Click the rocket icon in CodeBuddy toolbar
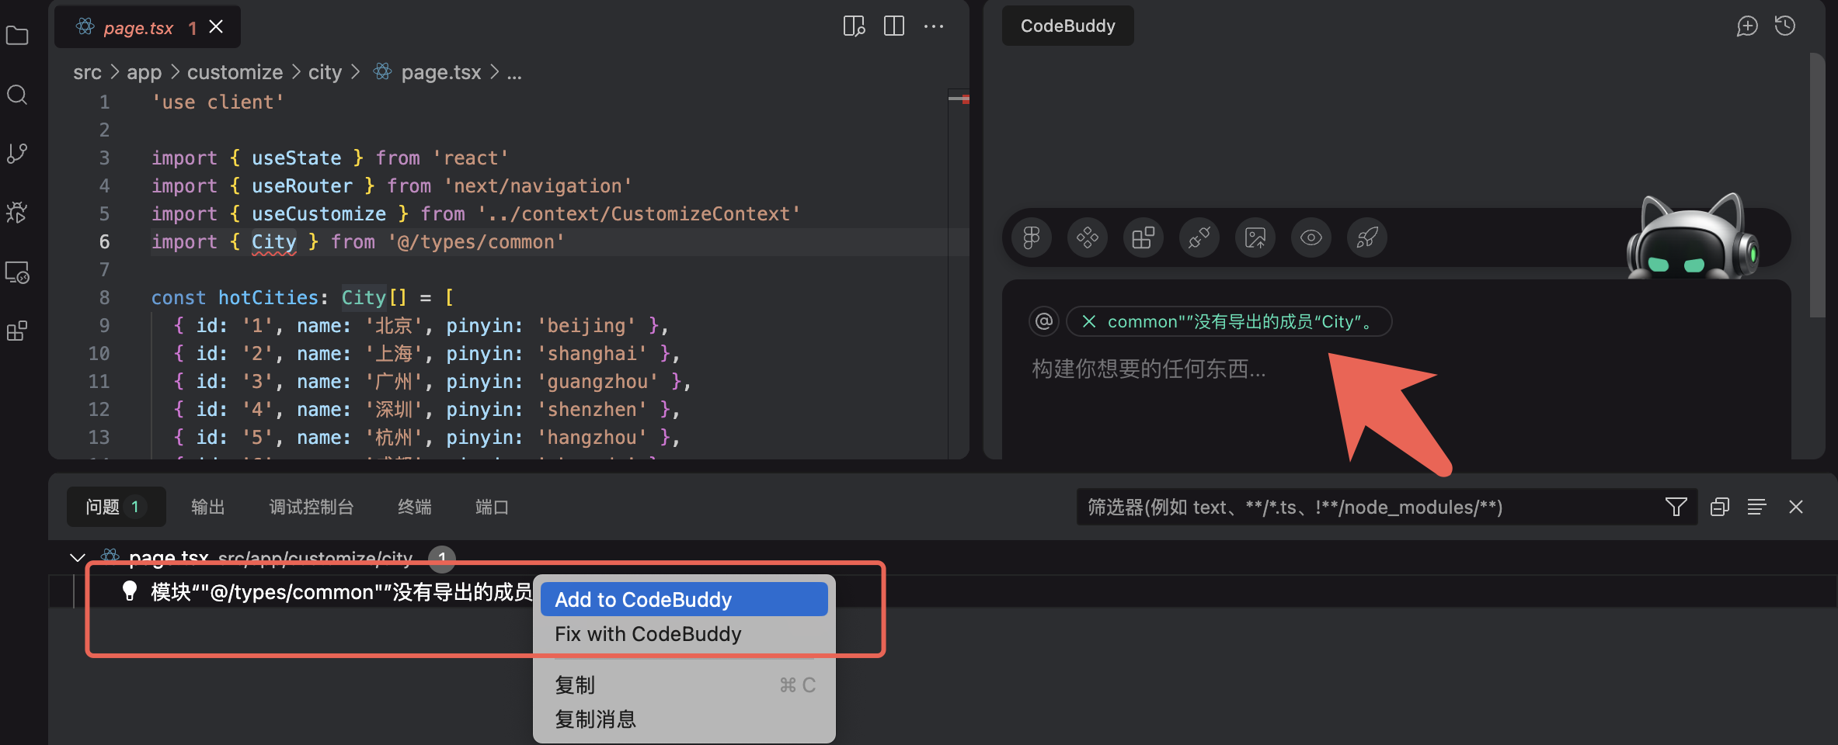The height and width of the screenshot is (745, 1838). 1367,237
